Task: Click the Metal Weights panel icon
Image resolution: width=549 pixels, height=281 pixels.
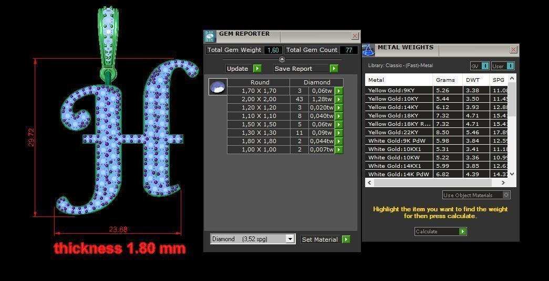Action: [368, 50]
